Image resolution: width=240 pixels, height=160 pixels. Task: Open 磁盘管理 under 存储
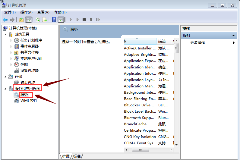coord(27,82)
